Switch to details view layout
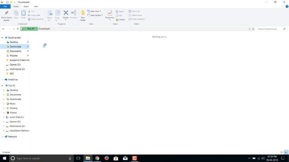Viewport: 289px width, 162px height. 282,152
